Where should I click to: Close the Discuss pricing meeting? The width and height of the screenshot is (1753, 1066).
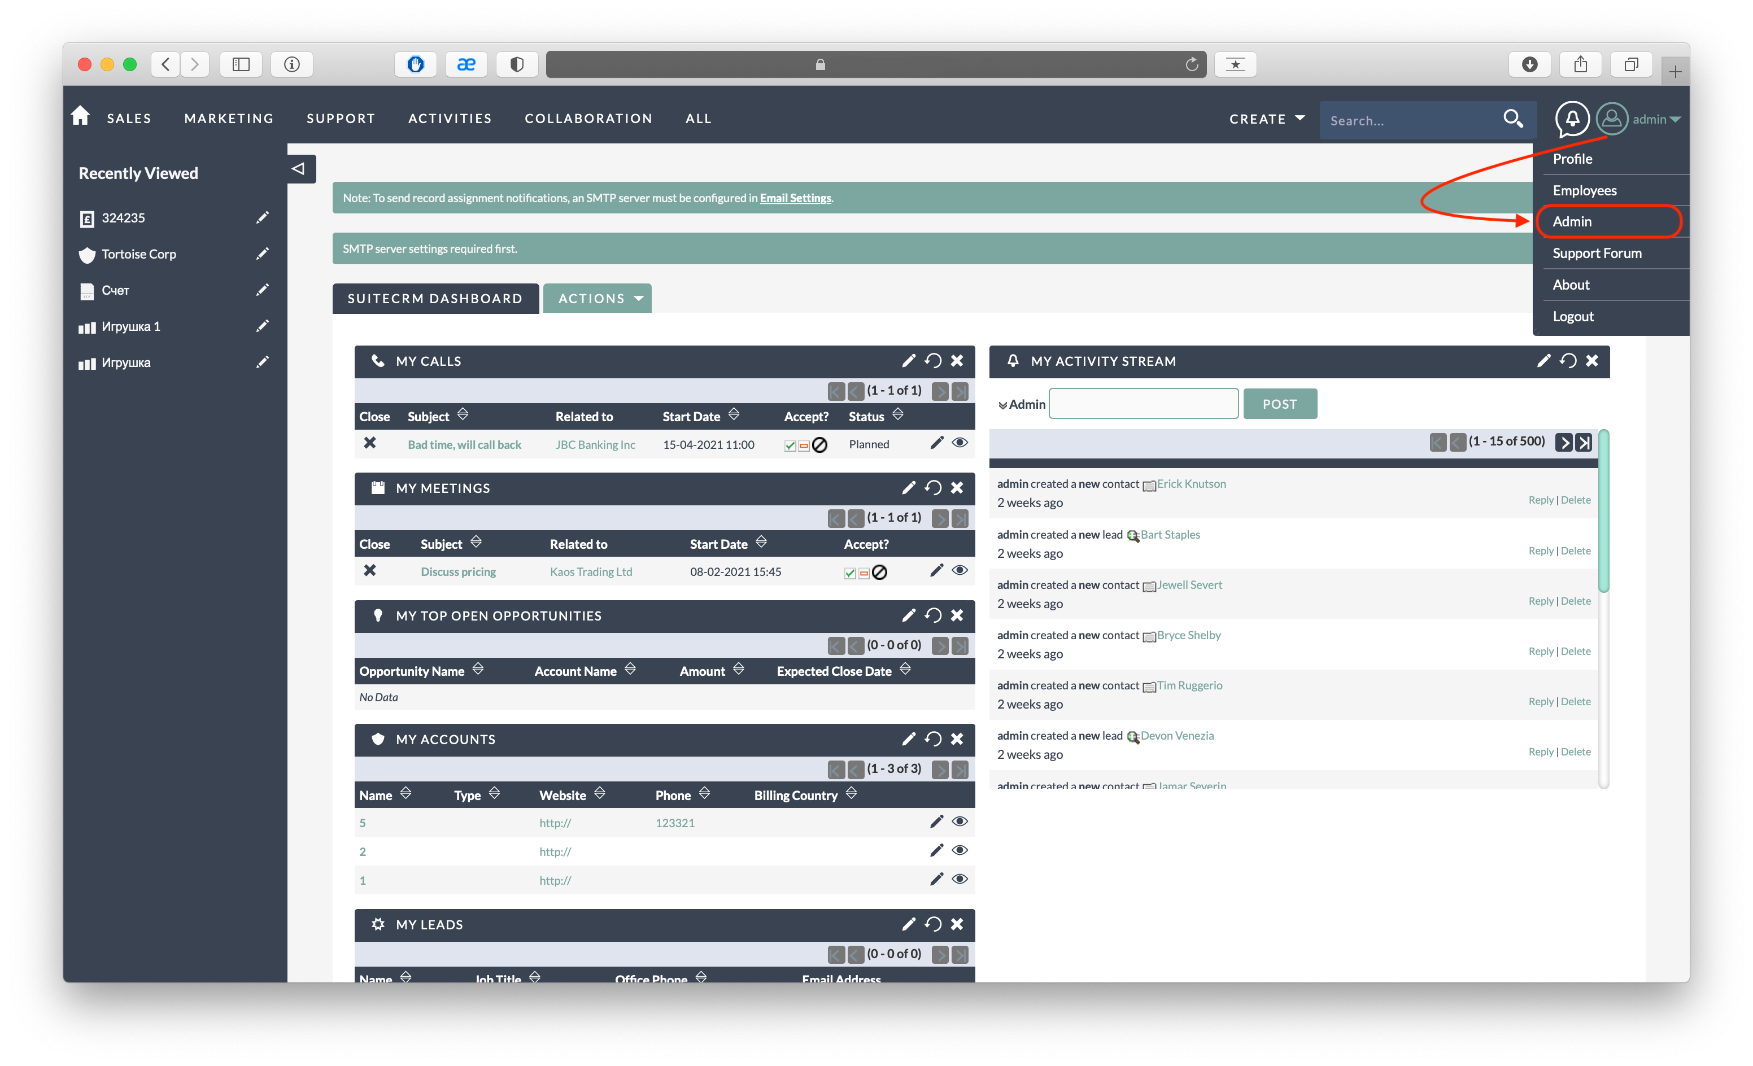point(370,570)
